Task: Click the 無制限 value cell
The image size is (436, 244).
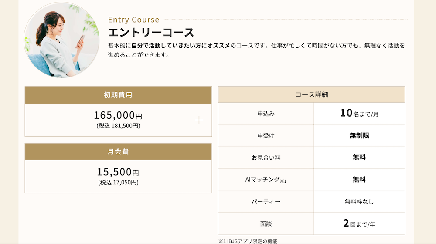Action: tap(359, 136)
